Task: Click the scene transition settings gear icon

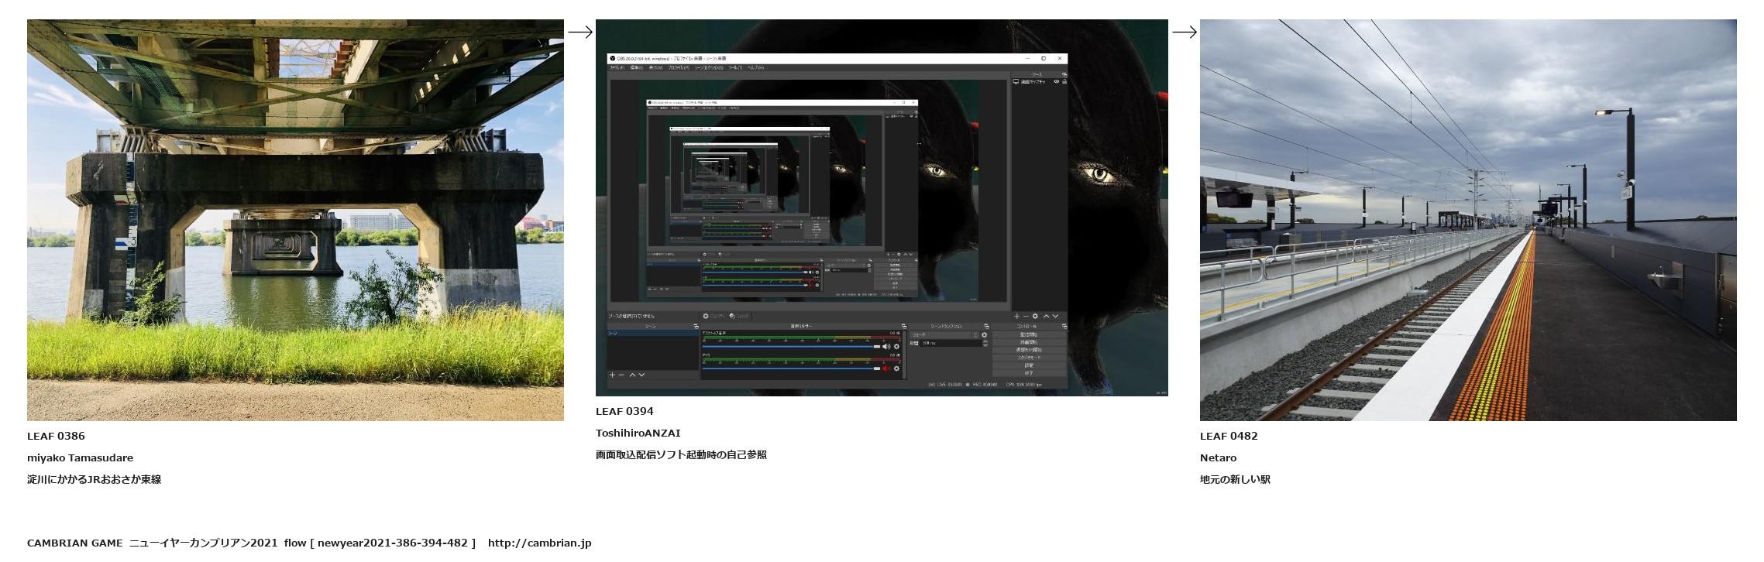Action: point(985,335)
